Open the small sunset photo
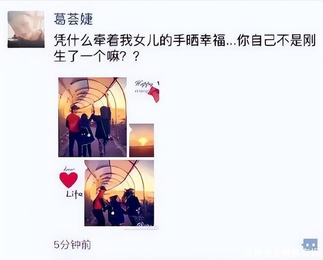Viewport: 323px width, 260px height. click(x=141, y=140)
